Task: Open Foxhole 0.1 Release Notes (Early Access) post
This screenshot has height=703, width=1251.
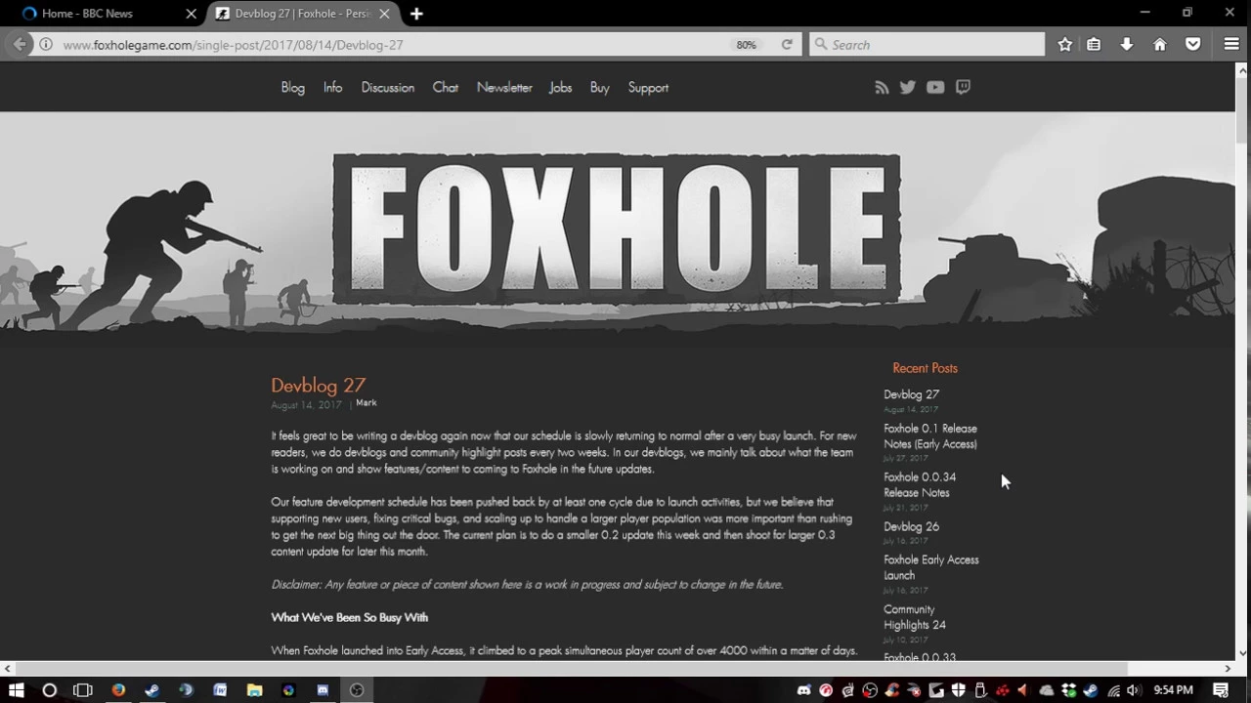Action: [x=930, y=436]
